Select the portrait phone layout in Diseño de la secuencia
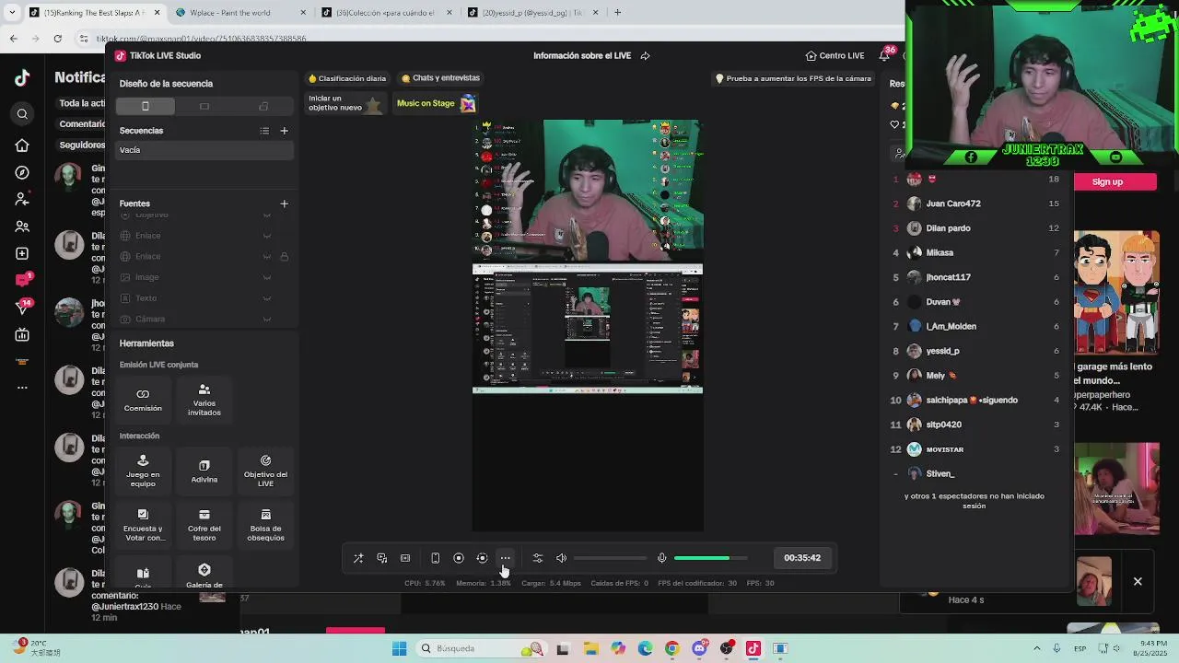 pos(145,106)
